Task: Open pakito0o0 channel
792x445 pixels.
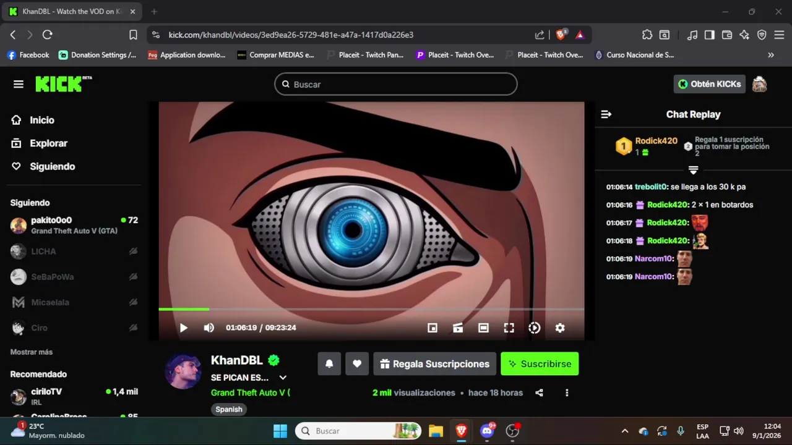Action: (x=74, y=225)
